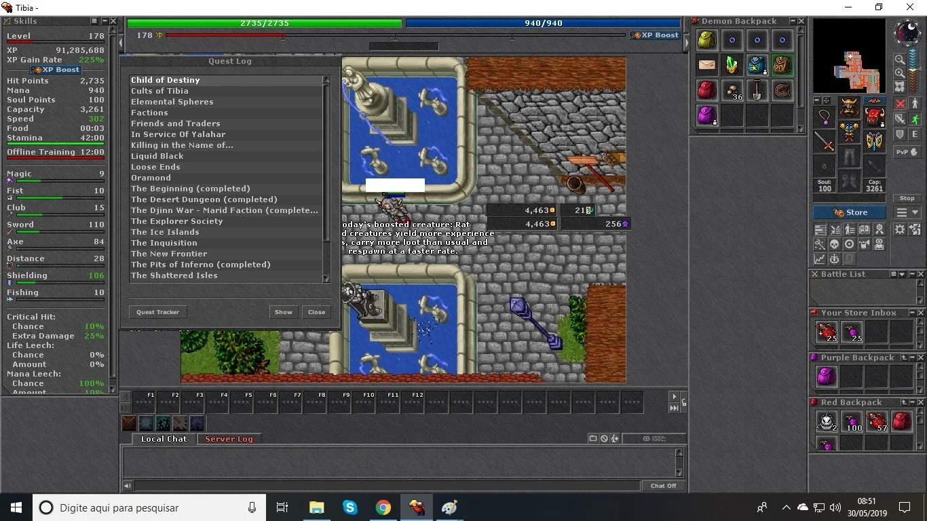The width and height of the screenshot is (927, 521).
Task: Click Show in the Quest Log
Action: 283,312
